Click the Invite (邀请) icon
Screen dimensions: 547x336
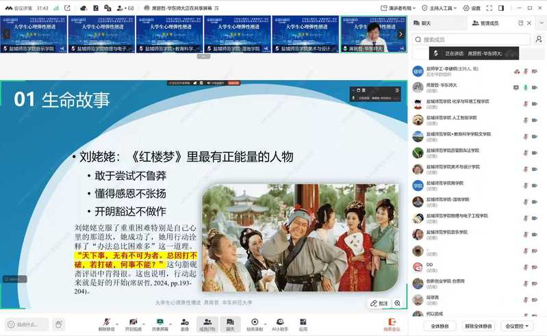coord(185,323)
